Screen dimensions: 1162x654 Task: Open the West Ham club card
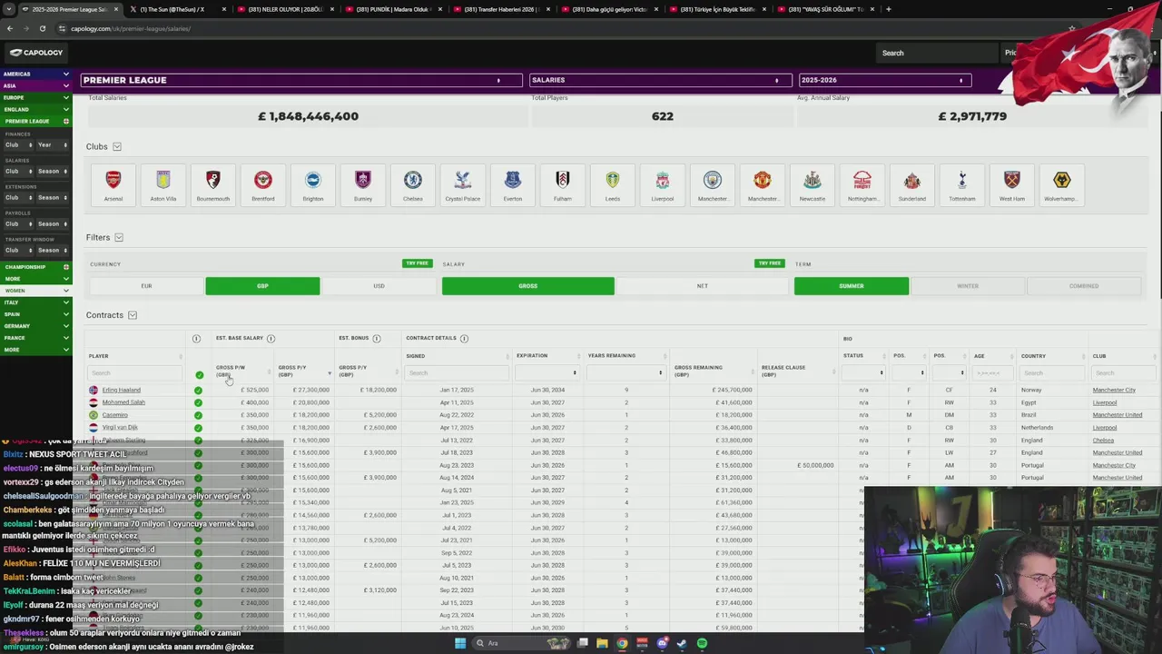tap(1011, 185)
